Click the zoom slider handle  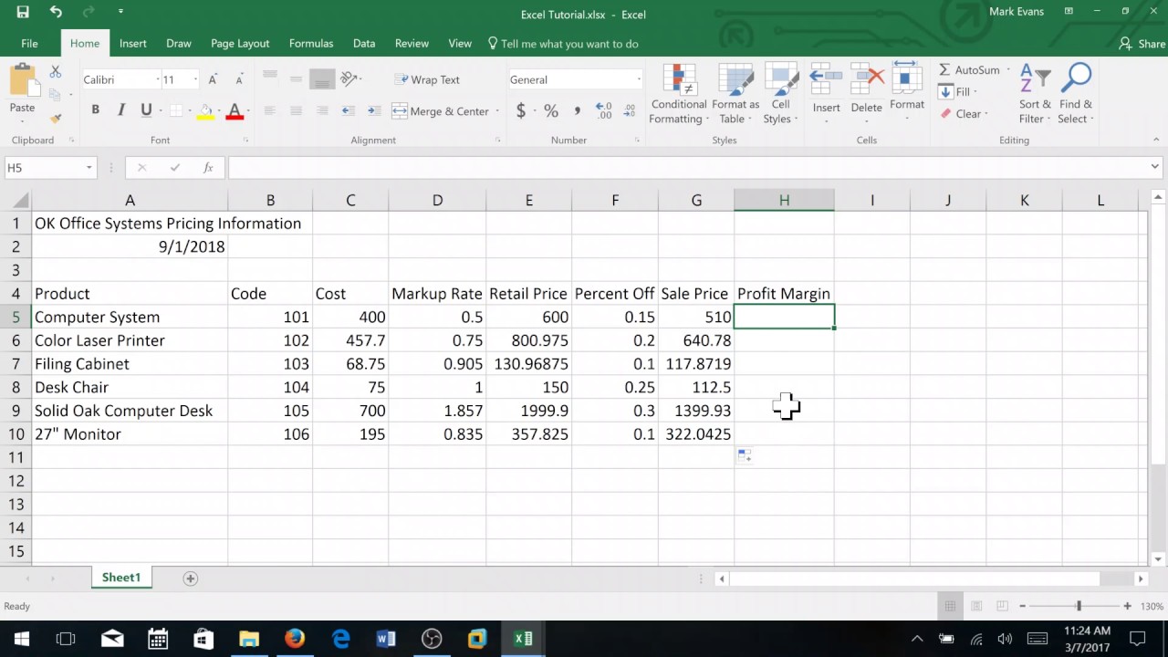pyautogui.click(x=1079, y=606)
